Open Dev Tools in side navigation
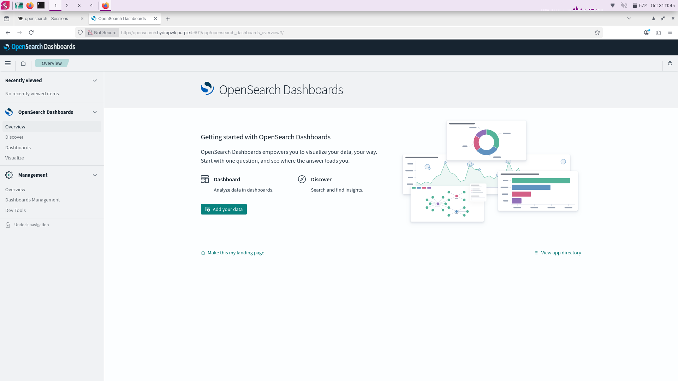 click(16, 211)
